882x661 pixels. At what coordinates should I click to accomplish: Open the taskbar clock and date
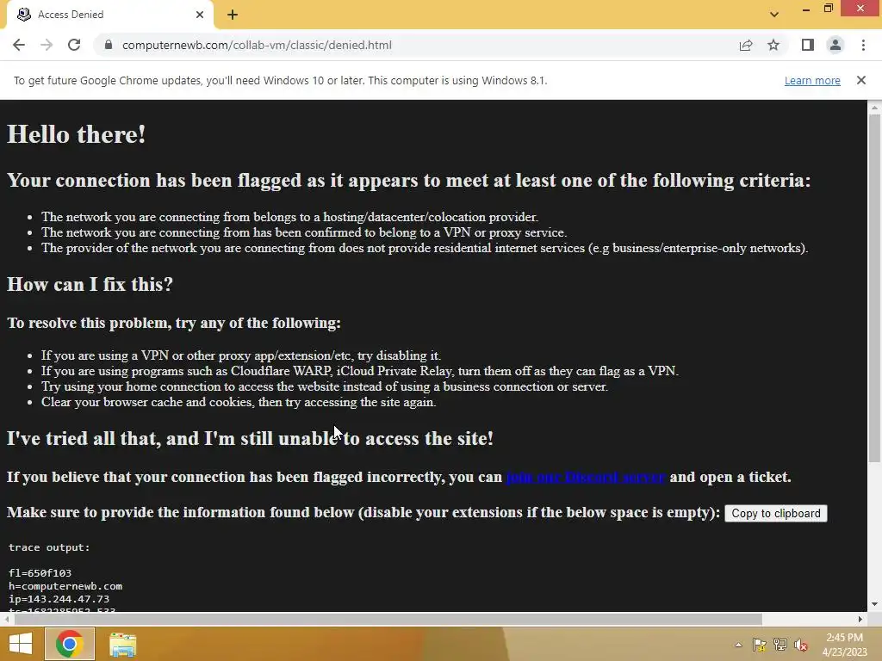tap(844, 645)
